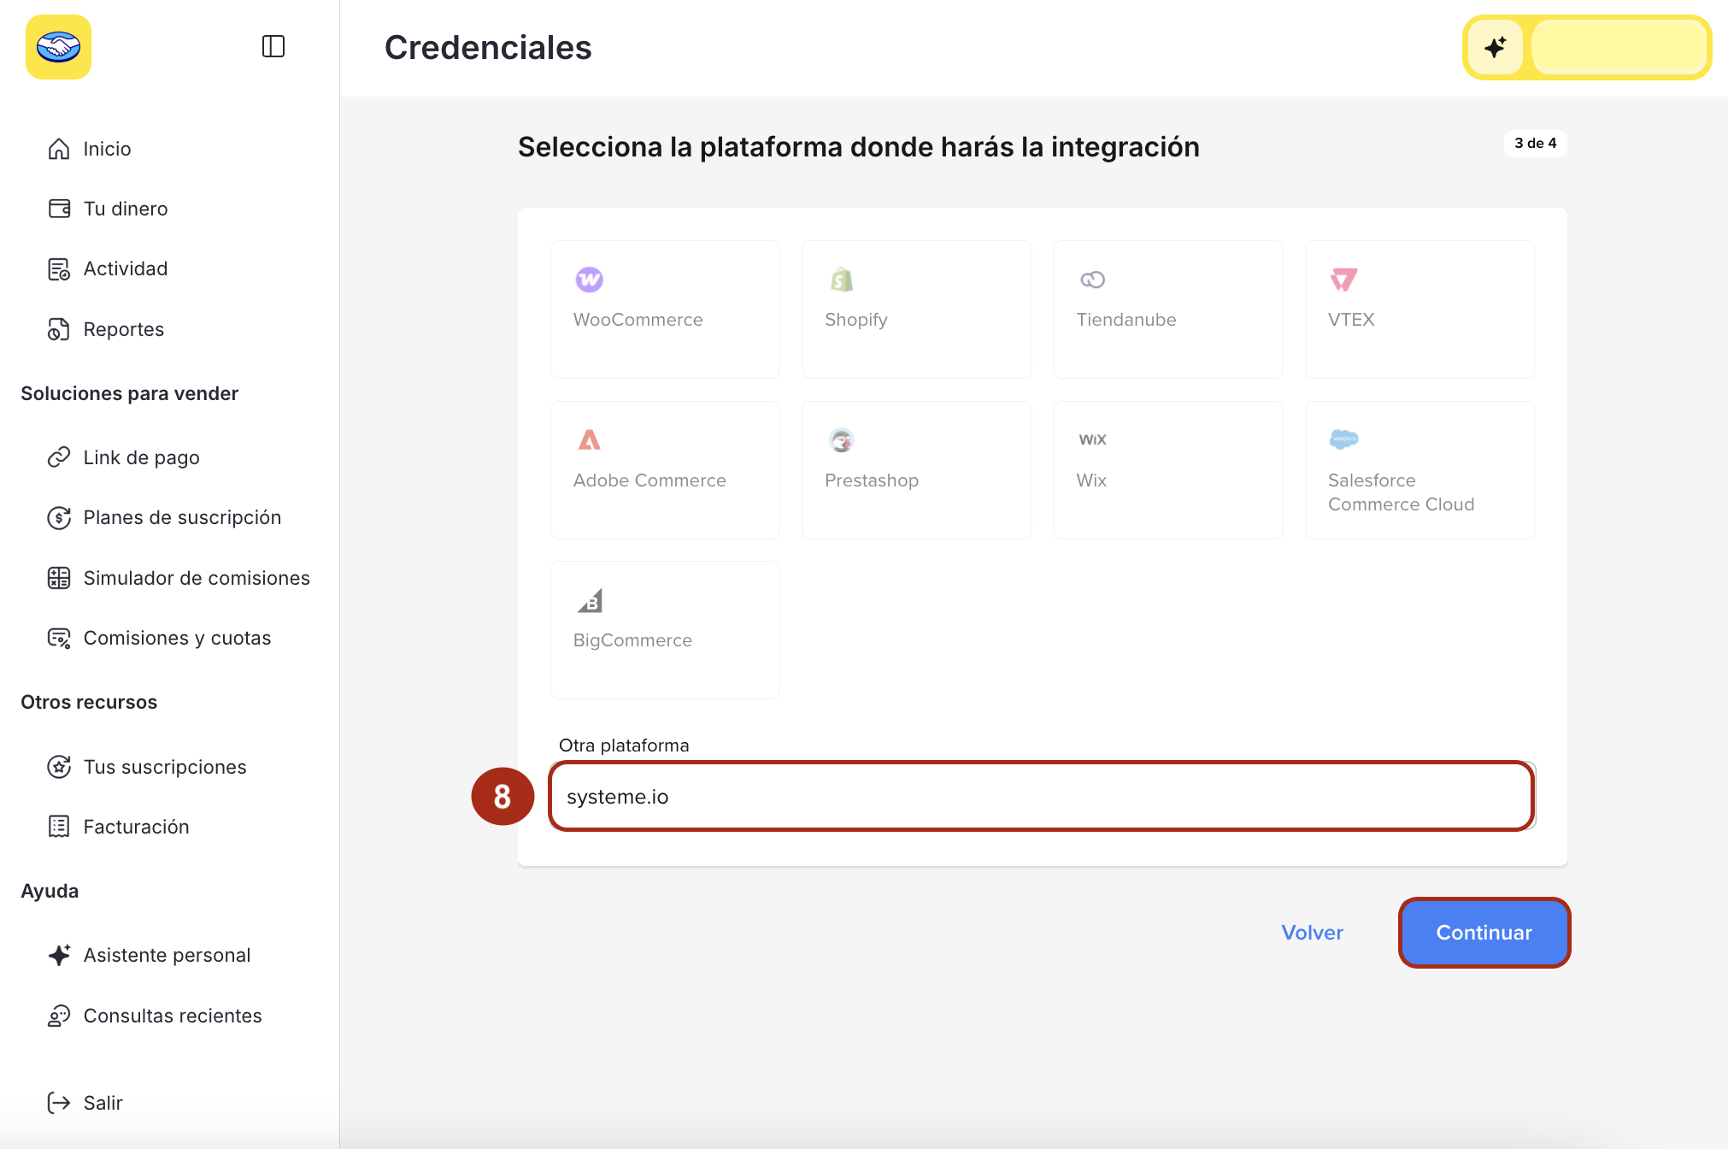Click the Mercado Pago handshake logo

tap(58, 47)
